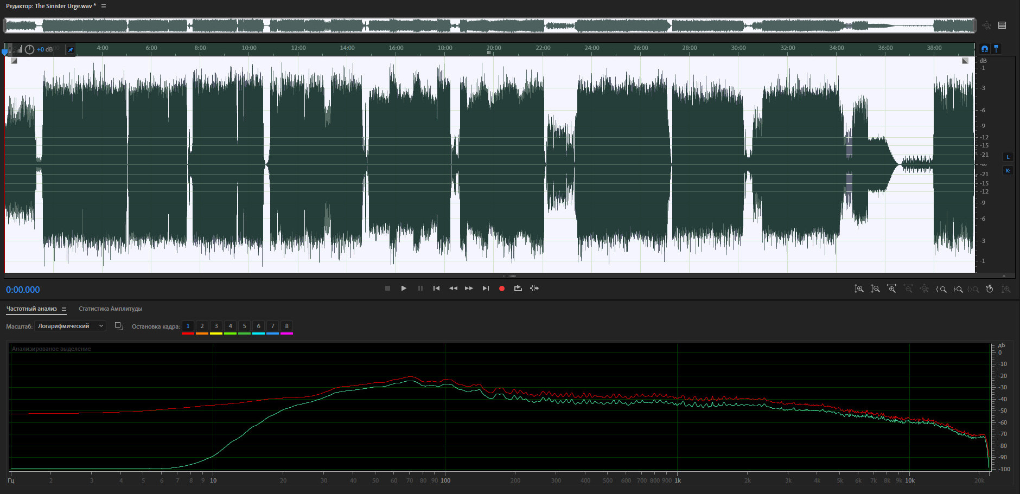Open editor panel menu next to filename

click(104, 7)
